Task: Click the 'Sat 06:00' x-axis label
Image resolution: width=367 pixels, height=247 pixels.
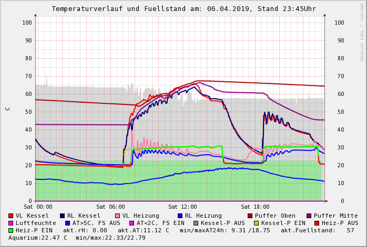Action: pos(110,207)
